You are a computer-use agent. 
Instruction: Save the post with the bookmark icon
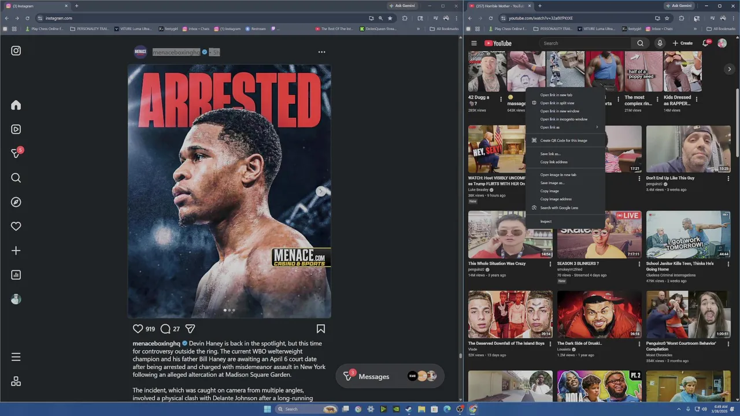(x=321, y=329)
